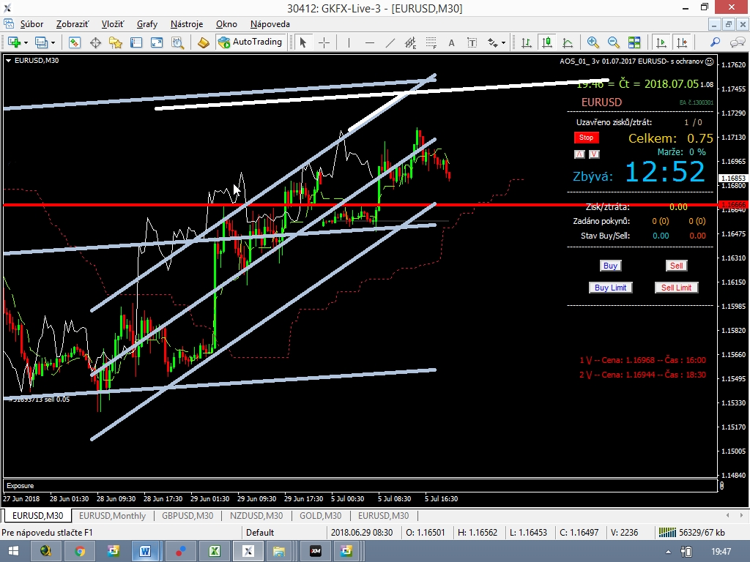This screenshot has width=750, height=562.
Task: Open the search magnifier in toolbar
Action: pyautogui.click(x=716, y=42)
